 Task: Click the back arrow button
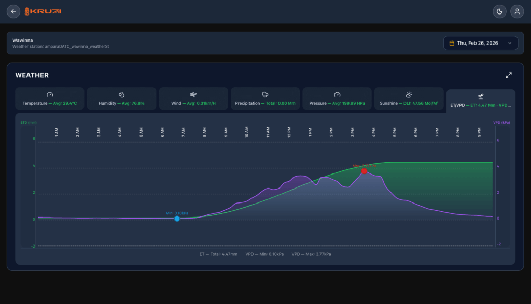13,11
